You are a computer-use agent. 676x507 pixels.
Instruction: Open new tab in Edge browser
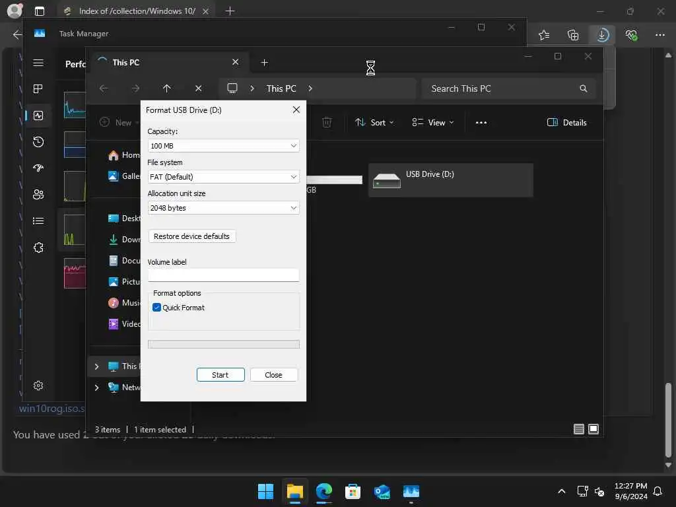tap(230, 11)
